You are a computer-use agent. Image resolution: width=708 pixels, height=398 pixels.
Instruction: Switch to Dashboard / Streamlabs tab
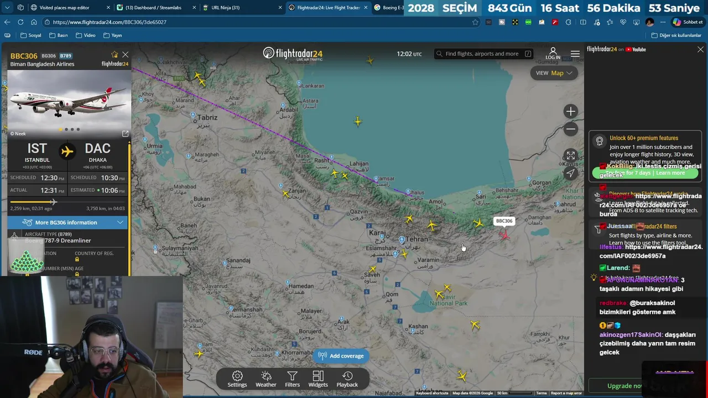[x=157, y=8]
